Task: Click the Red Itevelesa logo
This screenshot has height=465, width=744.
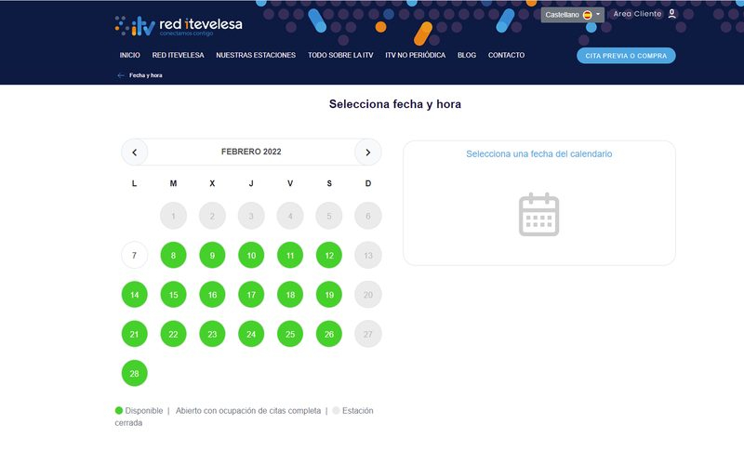Action: 179,26
